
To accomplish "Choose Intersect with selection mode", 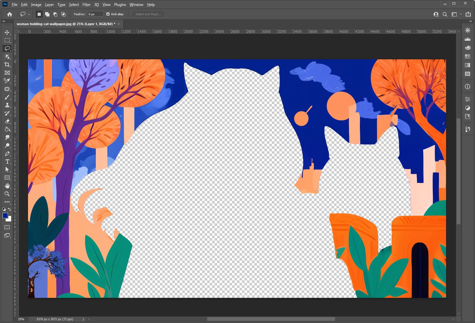I will [63, 14].
